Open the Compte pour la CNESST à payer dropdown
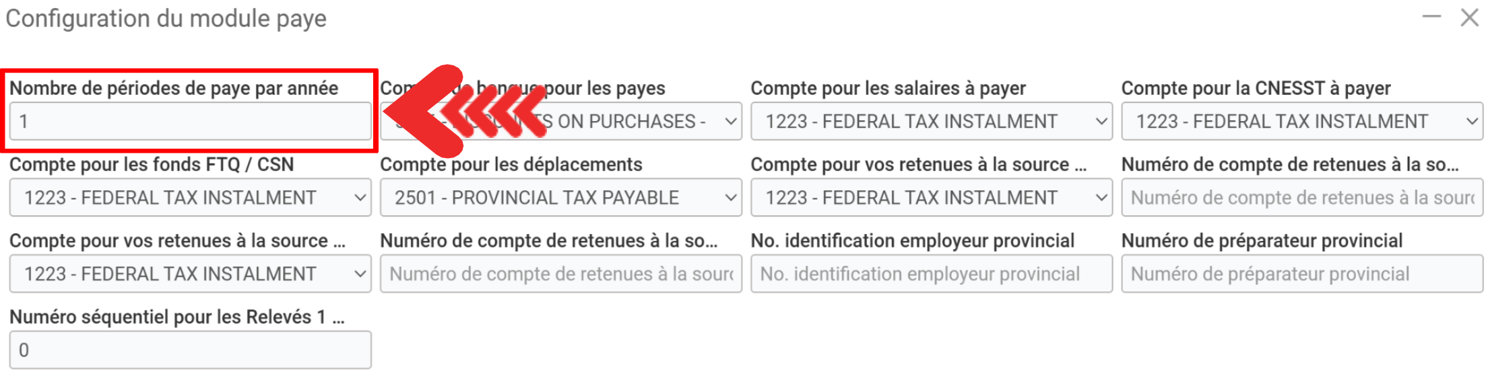Image resolution: width=1486 pixels, height=372 pixels. point(1301,122)
